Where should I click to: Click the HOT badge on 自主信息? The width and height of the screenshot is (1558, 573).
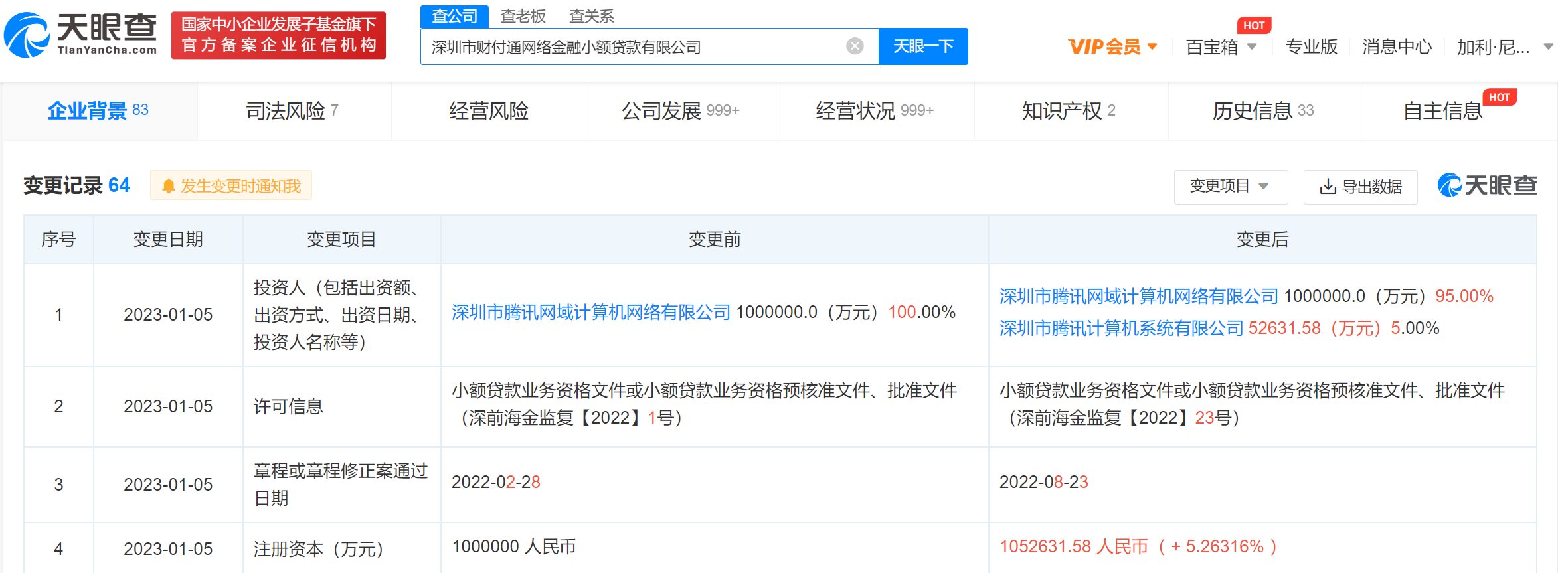click(x=1499, y=97)
